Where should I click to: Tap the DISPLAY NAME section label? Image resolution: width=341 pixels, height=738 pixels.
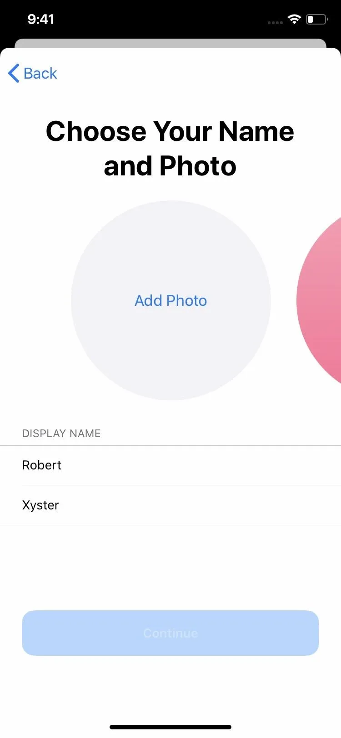[x=61, y=434]
